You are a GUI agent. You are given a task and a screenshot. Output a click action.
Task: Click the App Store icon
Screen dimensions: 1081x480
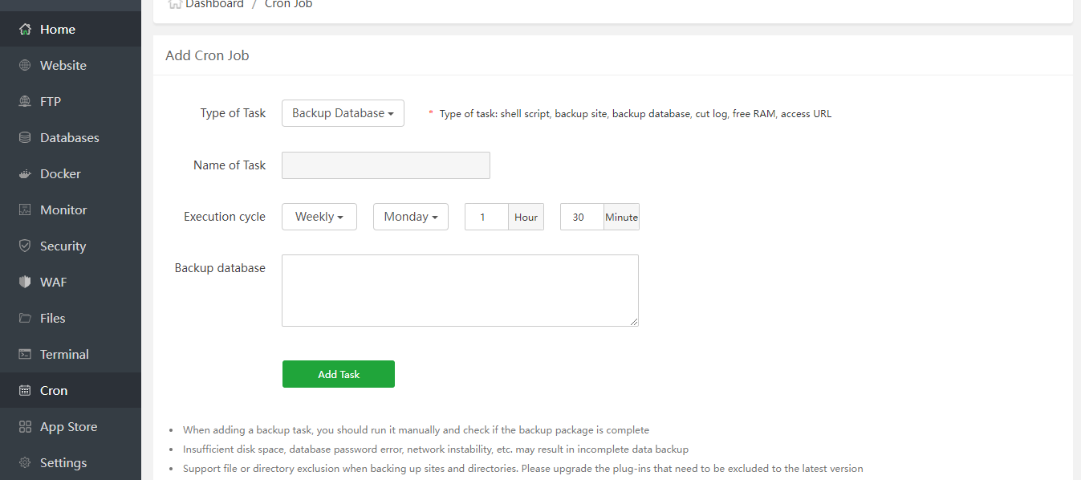tap(25, 426)
